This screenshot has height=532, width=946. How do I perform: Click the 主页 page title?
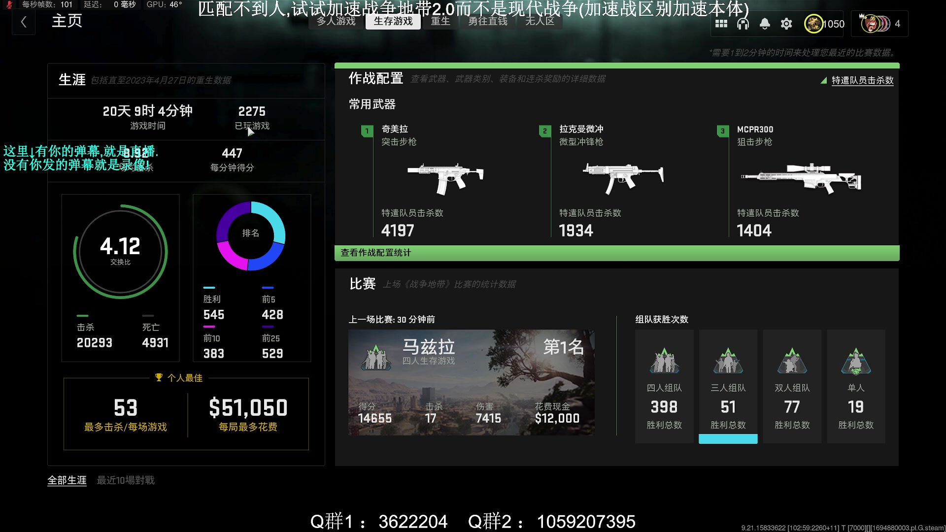click(67, 21)
